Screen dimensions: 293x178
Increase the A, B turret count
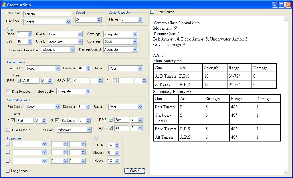click(x=50, y=80)
